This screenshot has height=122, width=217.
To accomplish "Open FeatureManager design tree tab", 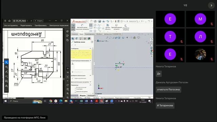I will [x=73, y=39].
